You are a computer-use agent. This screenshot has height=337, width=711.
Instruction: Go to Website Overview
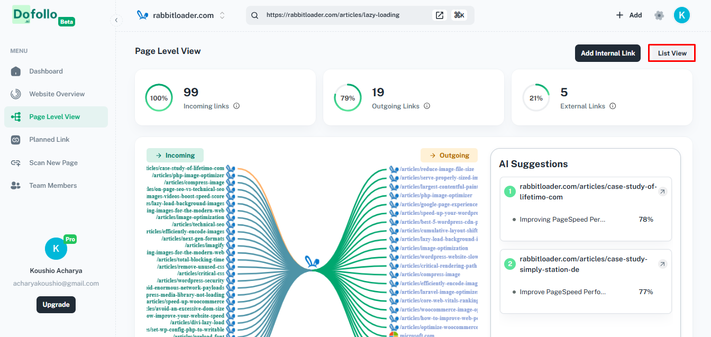tap(56, 94)
